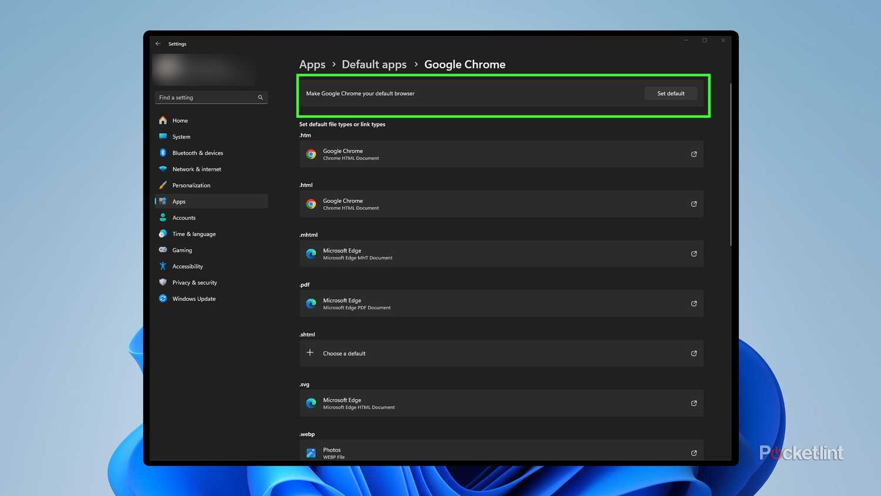Choose a default for .shtml
881x496 pixels.
(501, 353)
